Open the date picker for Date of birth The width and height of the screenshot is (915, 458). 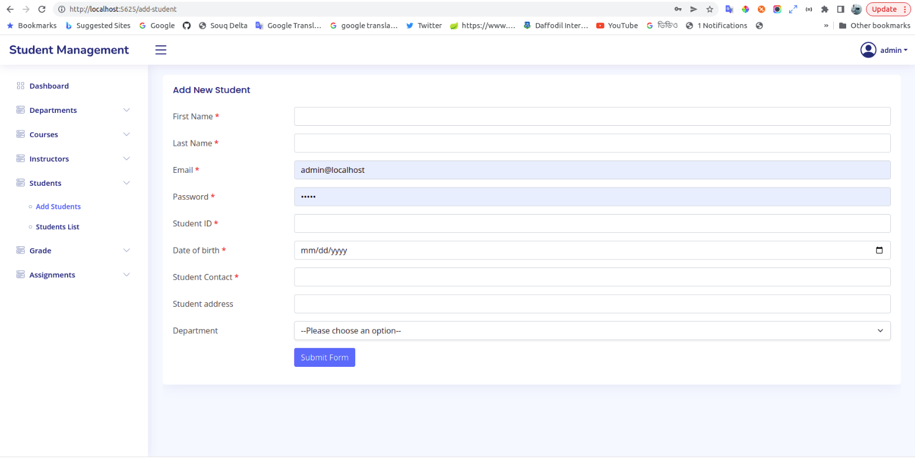tap(880, 250)
